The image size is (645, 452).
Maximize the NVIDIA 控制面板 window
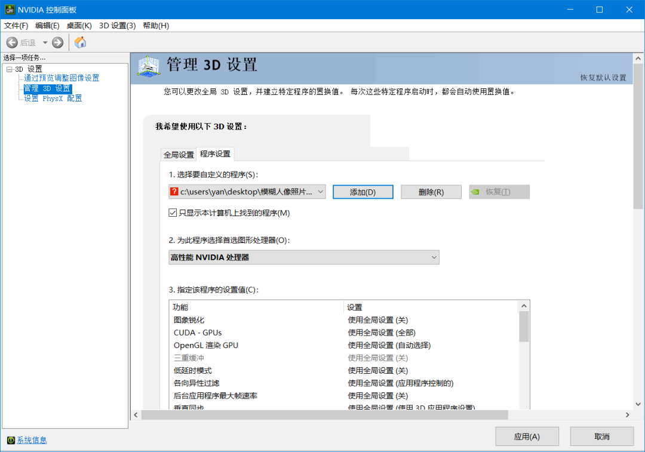600,10
